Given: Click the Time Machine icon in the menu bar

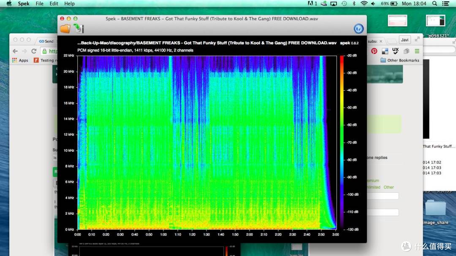Looking at the screenshot, I should (344, 3).
